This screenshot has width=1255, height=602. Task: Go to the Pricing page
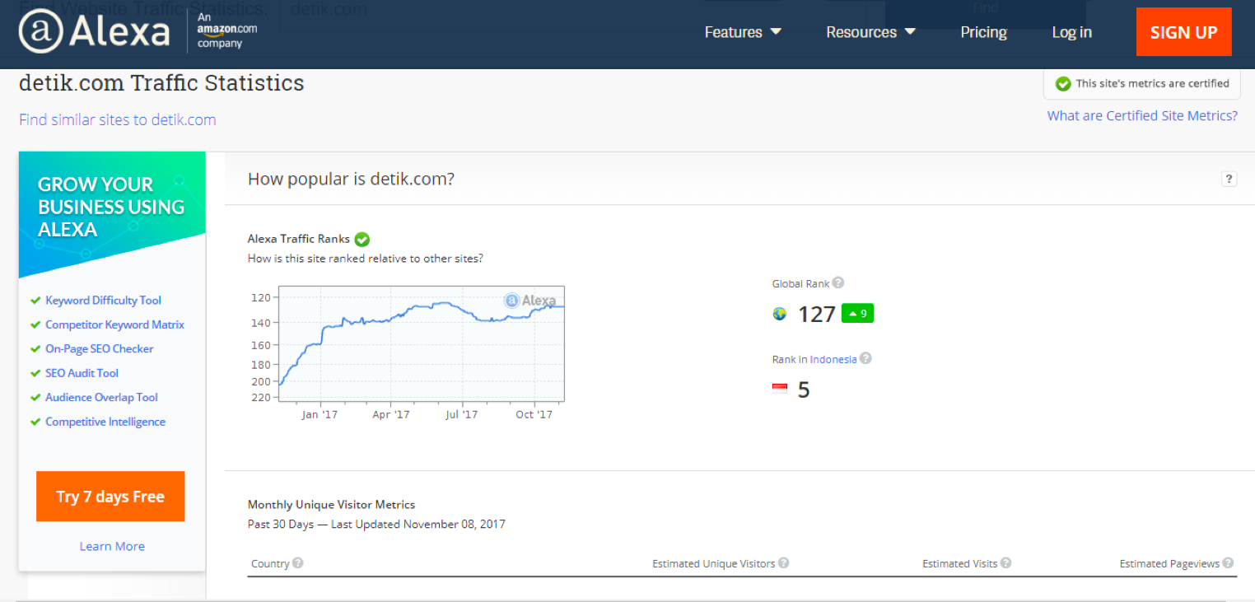983,32
